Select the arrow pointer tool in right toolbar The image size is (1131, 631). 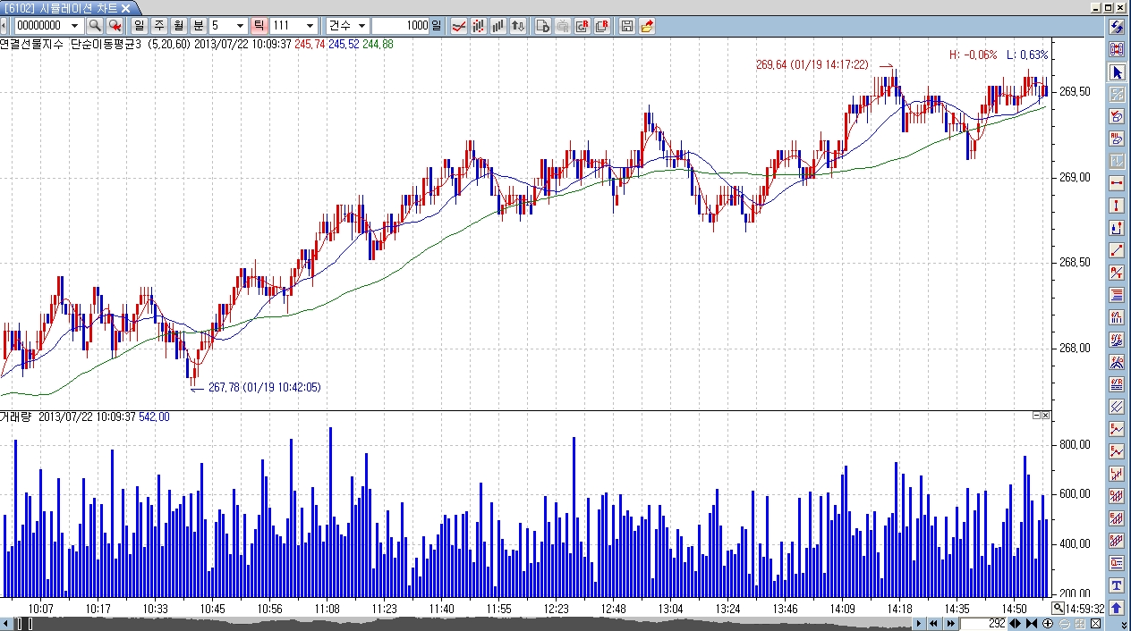(1117, 72)
